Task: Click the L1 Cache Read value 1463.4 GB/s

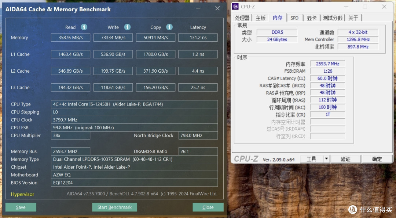Action: 70,54
